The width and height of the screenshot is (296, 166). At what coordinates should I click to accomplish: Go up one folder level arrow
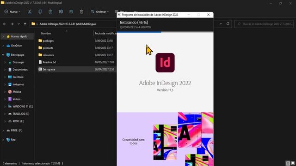25,24
